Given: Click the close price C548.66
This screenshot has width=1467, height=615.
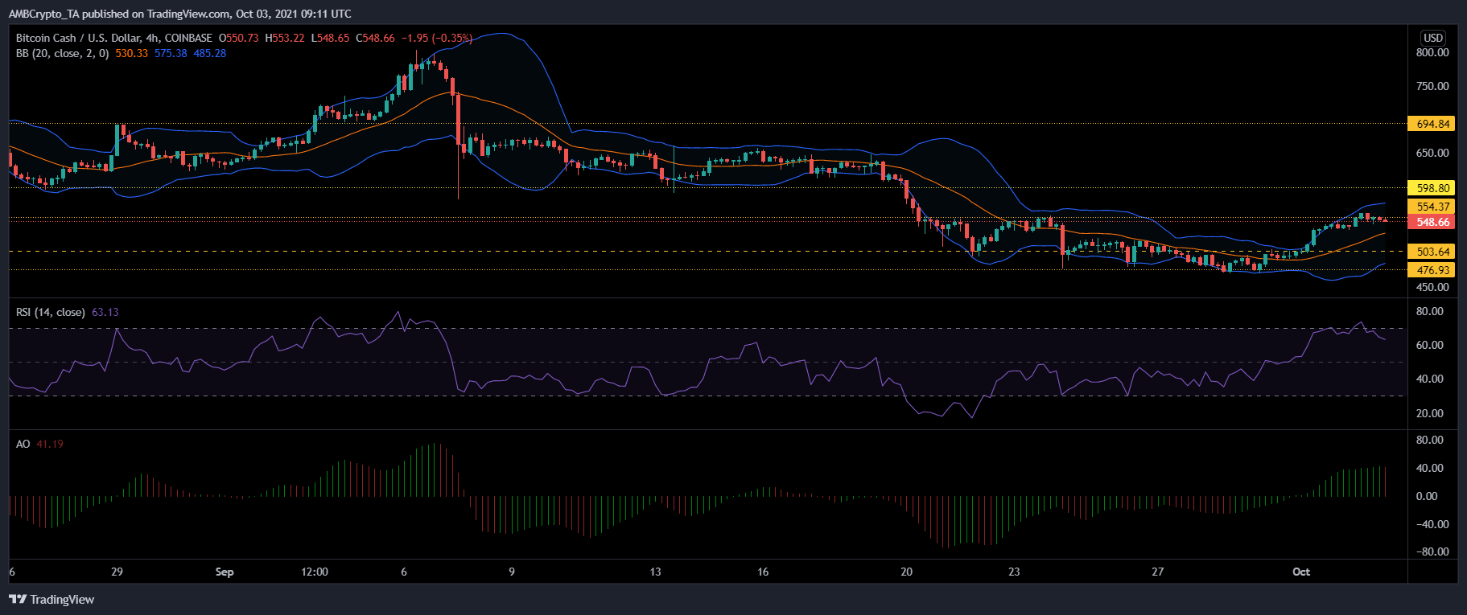Looking at the screenshot, I should tap(375, 38).
